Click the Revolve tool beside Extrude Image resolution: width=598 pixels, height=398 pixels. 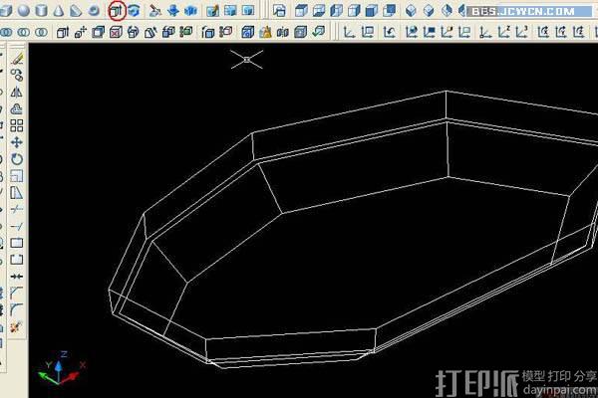[x=133, y=11]
